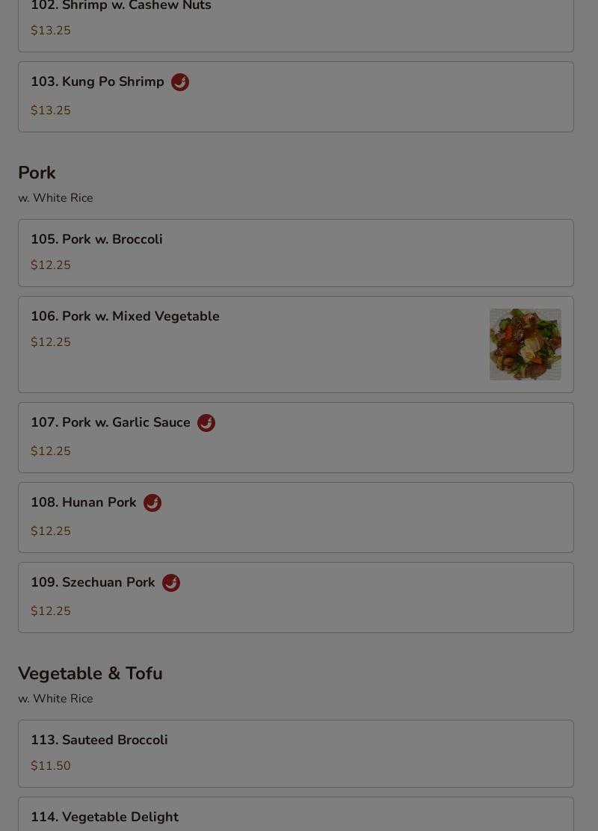The width and height of the screenshot is (598, 831).
Task: Click the $13.25 price of Kung Po Shrimp
Action: [51, 111]
